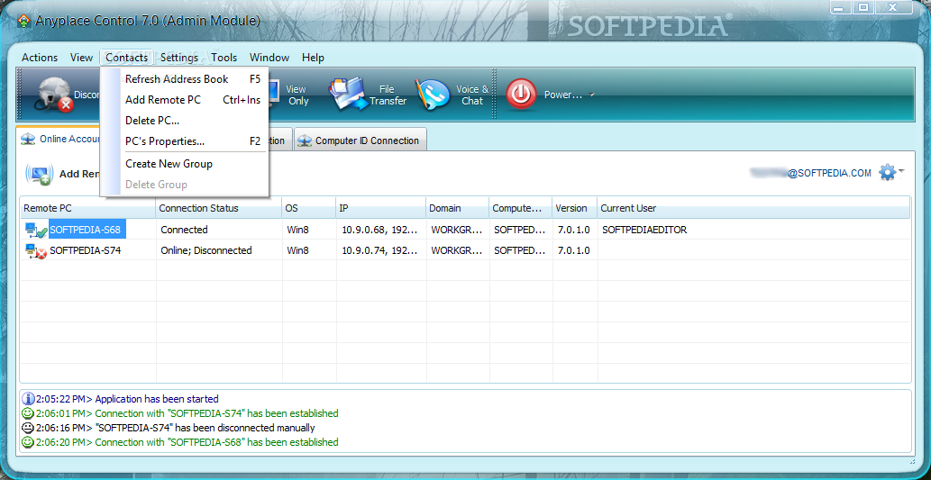Viewport: 931px width, 480px height.
Task: Sort by Current User column header
Action: tap(753, 208)
